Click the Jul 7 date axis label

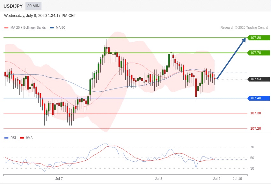59,179
